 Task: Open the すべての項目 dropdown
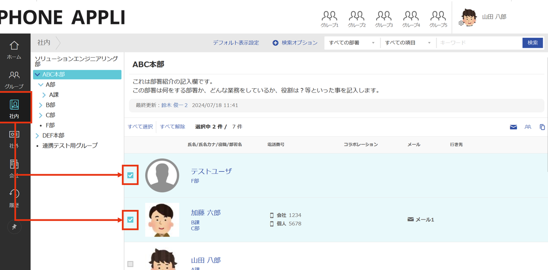click(408, 42)
